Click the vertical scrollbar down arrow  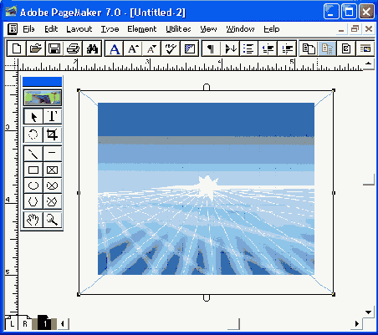[369, 312]
